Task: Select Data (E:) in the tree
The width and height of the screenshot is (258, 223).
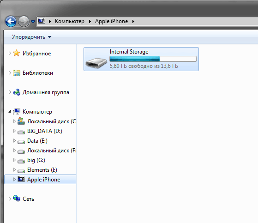Action: tap(37, 141)
